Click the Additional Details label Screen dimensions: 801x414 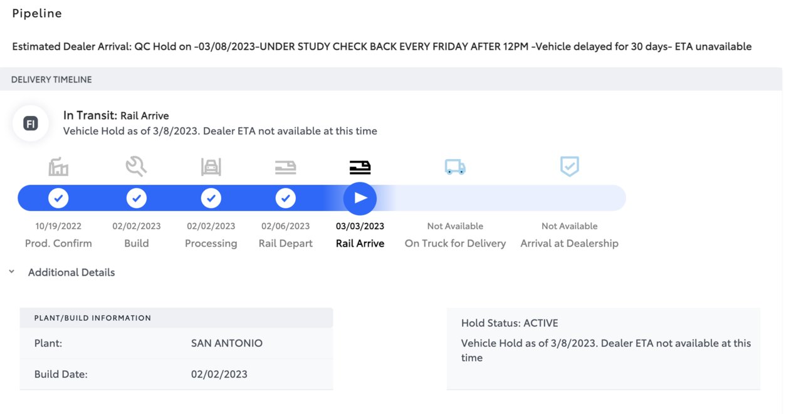coord(71,272)
